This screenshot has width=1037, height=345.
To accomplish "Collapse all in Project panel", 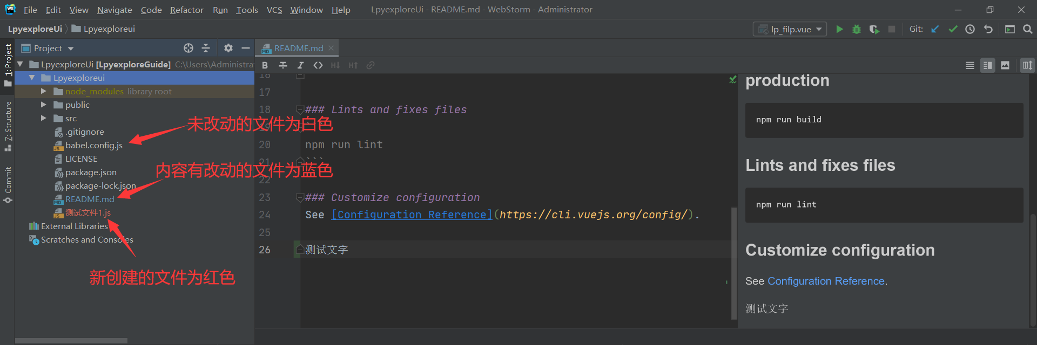I will [206, 48].
